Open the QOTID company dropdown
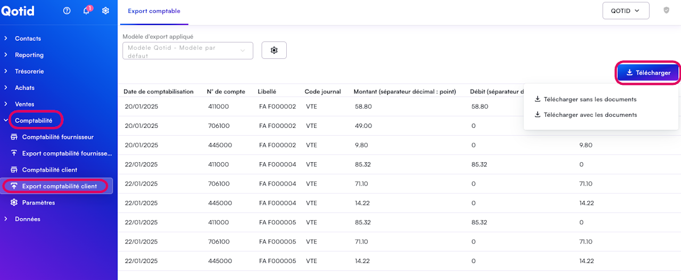The image size is (681, 280). click(x=625, y=11)
